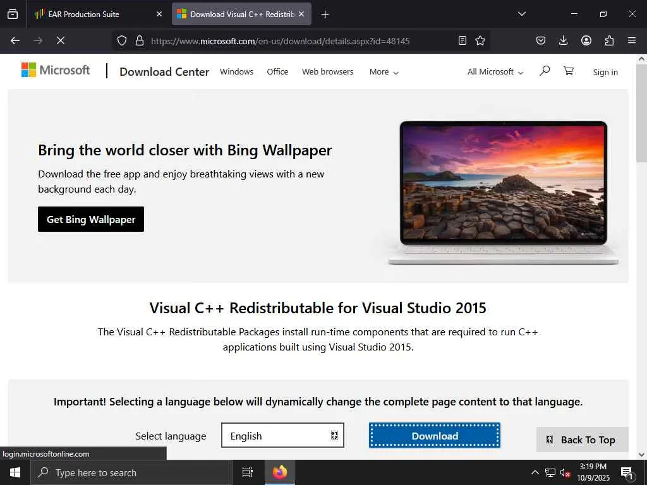Viewport: 647px width, 485px height.
Task: Expand the list all tabs dropdown
Action: pyautogui.click(x=522, y=14)
